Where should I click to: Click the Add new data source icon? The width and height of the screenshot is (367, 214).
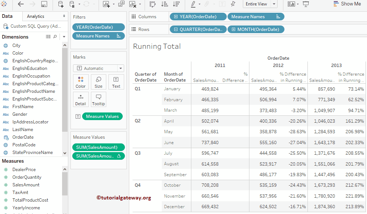[61, 4]
